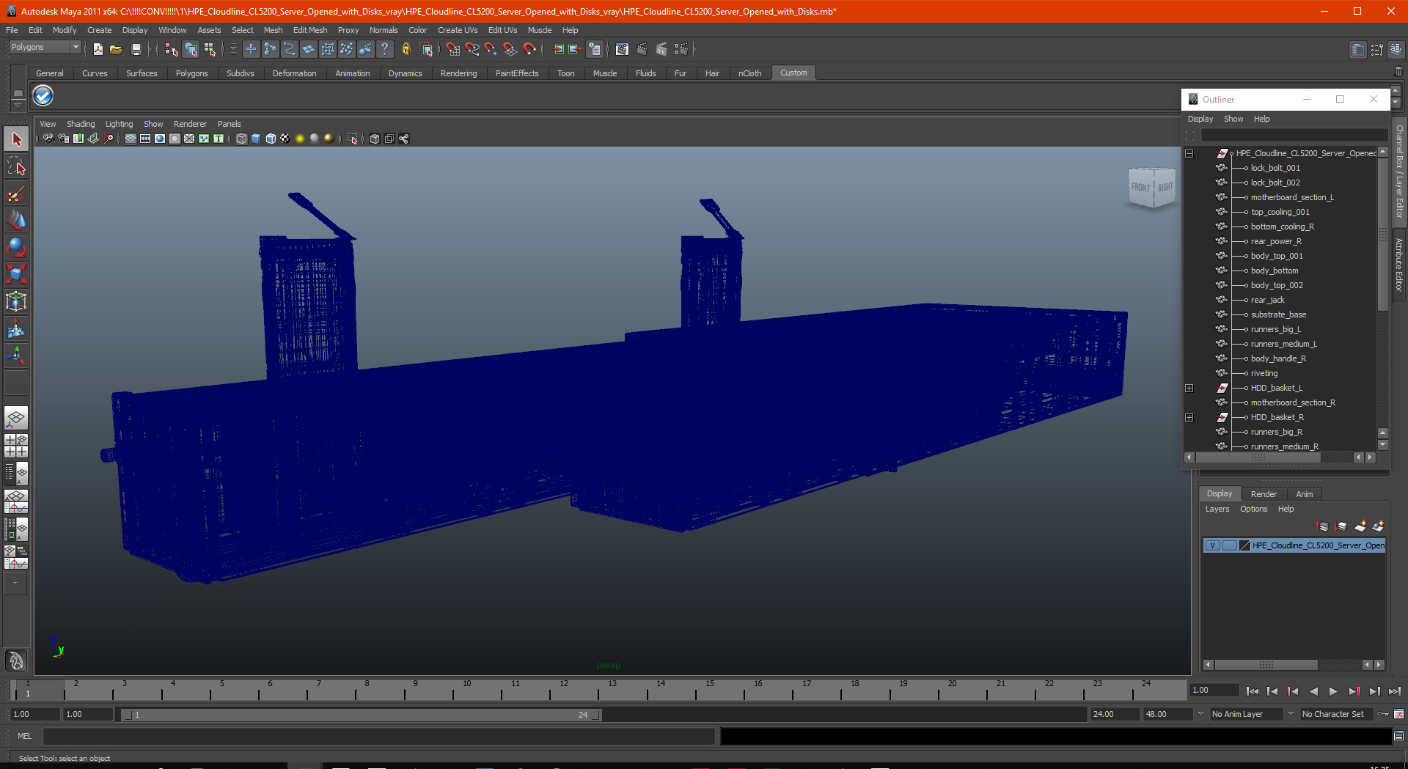This screenshot has height=769, width=1408.
Task: Click the New Scene icon
Action: coord(98,49)
